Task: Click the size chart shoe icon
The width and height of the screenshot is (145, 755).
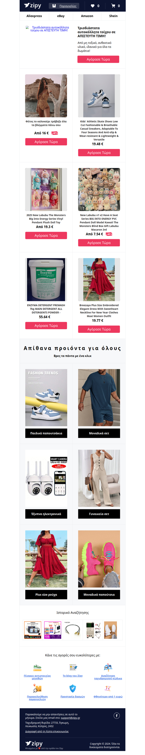Action: coord(37,668)
